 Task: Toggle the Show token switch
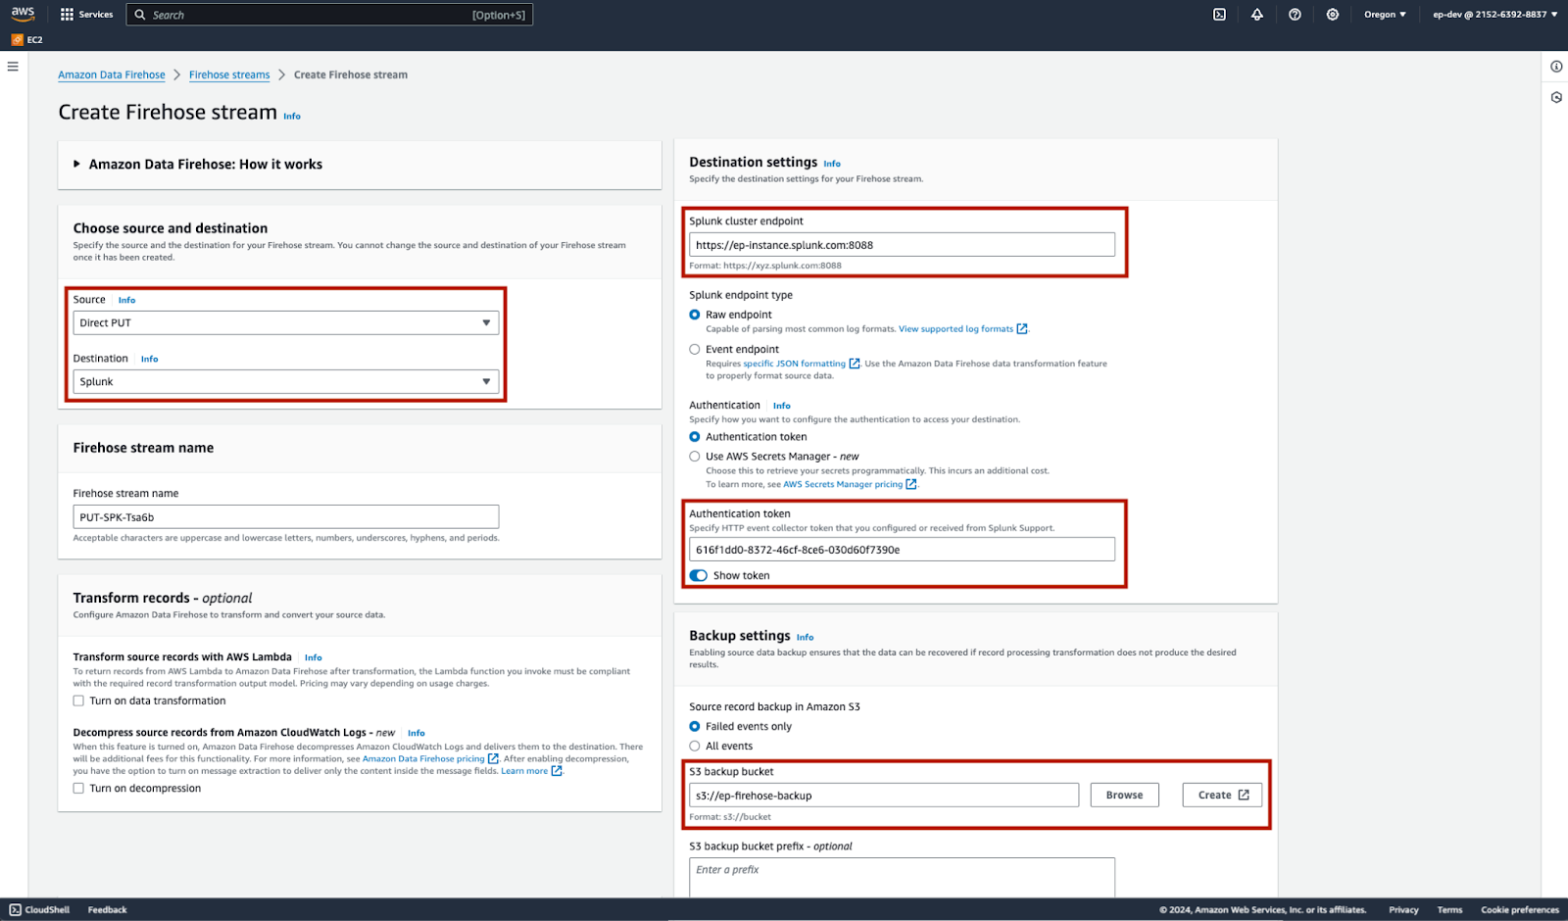(x=699, y=576)
